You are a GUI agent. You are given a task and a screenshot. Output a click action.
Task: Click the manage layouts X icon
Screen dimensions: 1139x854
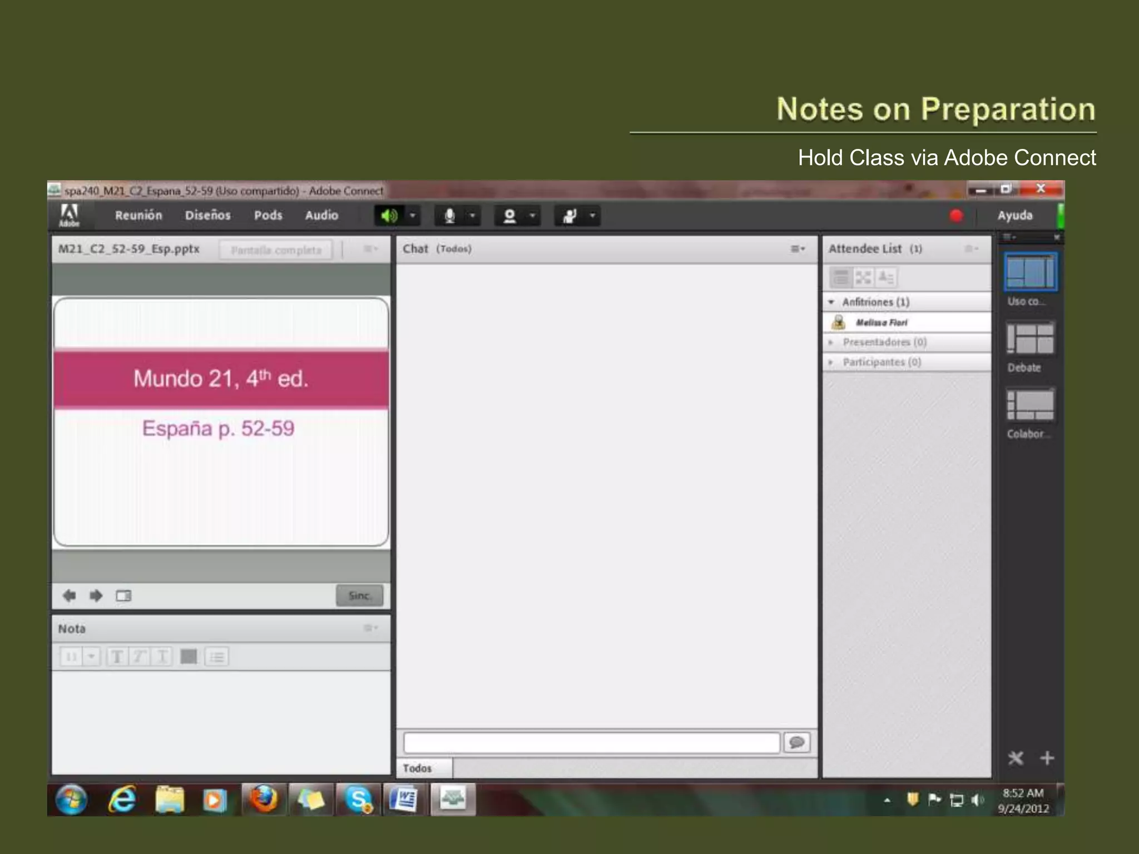[1016, 758]
